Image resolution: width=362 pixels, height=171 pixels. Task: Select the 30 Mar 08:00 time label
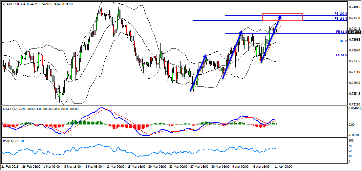pos(221,166)
